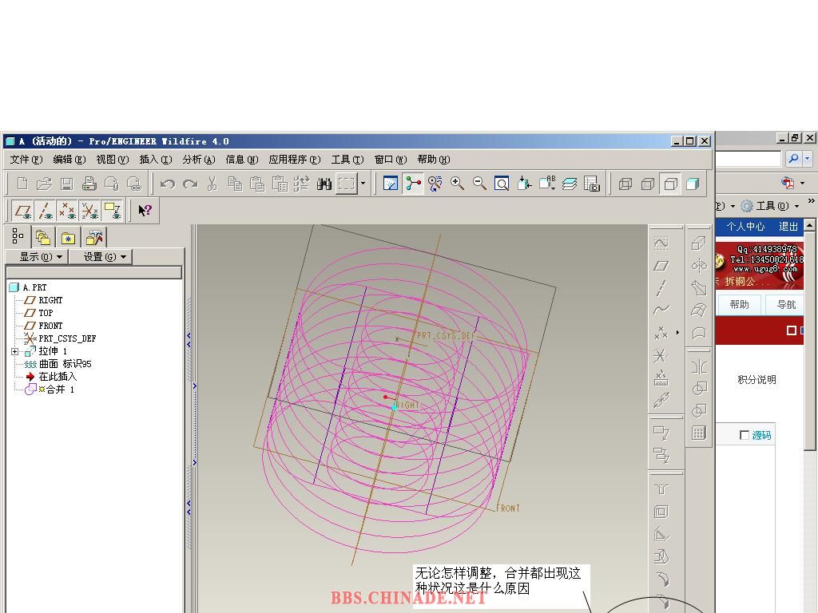Expand the 拉伸 1 tree node
Screen dimensions: 818x613
coord(14,351)
